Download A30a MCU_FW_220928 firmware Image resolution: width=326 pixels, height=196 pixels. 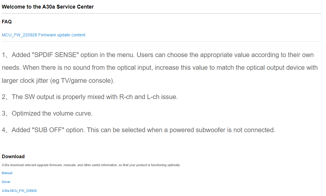tap(19, 191)
